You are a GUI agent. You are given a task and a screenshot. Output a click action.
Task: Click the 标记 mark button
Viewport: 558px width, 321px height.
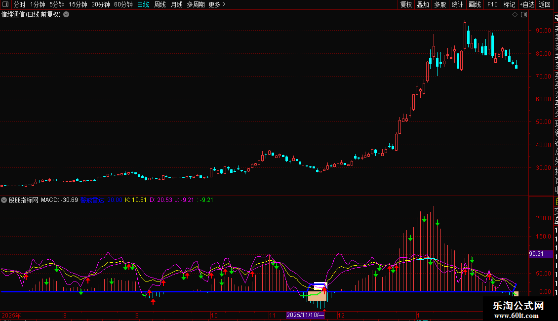point(509,4)
